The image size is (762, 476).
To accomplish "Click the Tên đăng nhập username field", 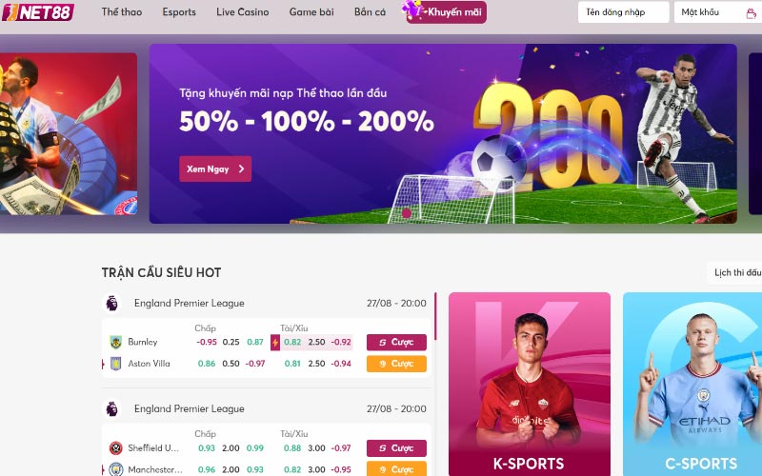I will point(624,12).
